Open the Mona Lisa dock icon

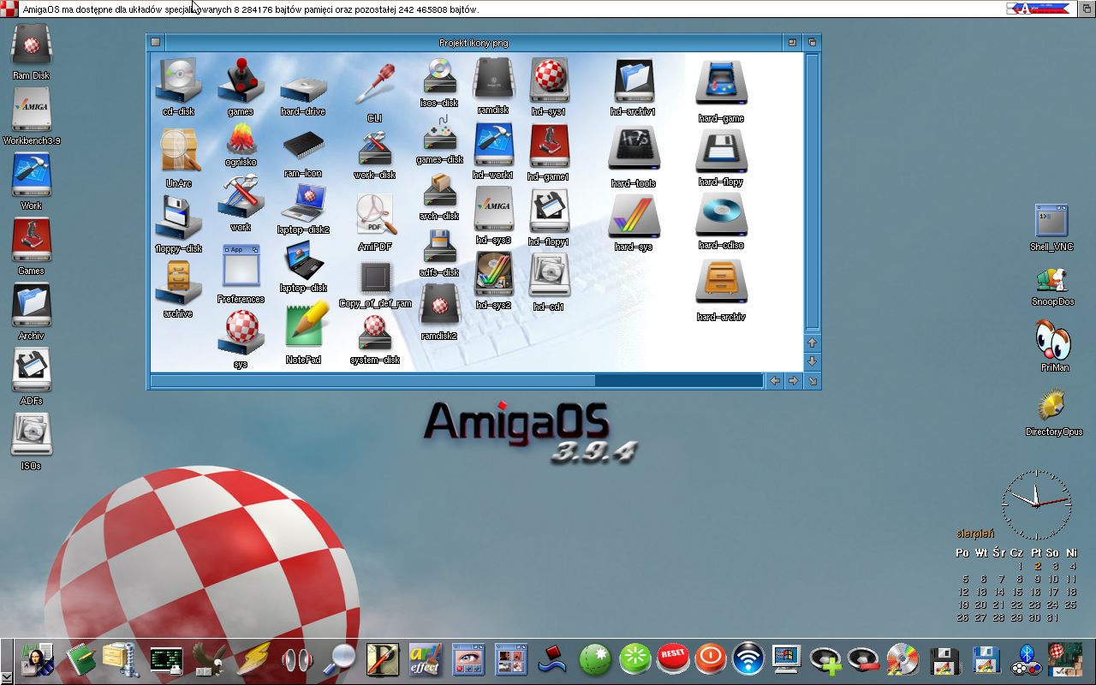38,658
